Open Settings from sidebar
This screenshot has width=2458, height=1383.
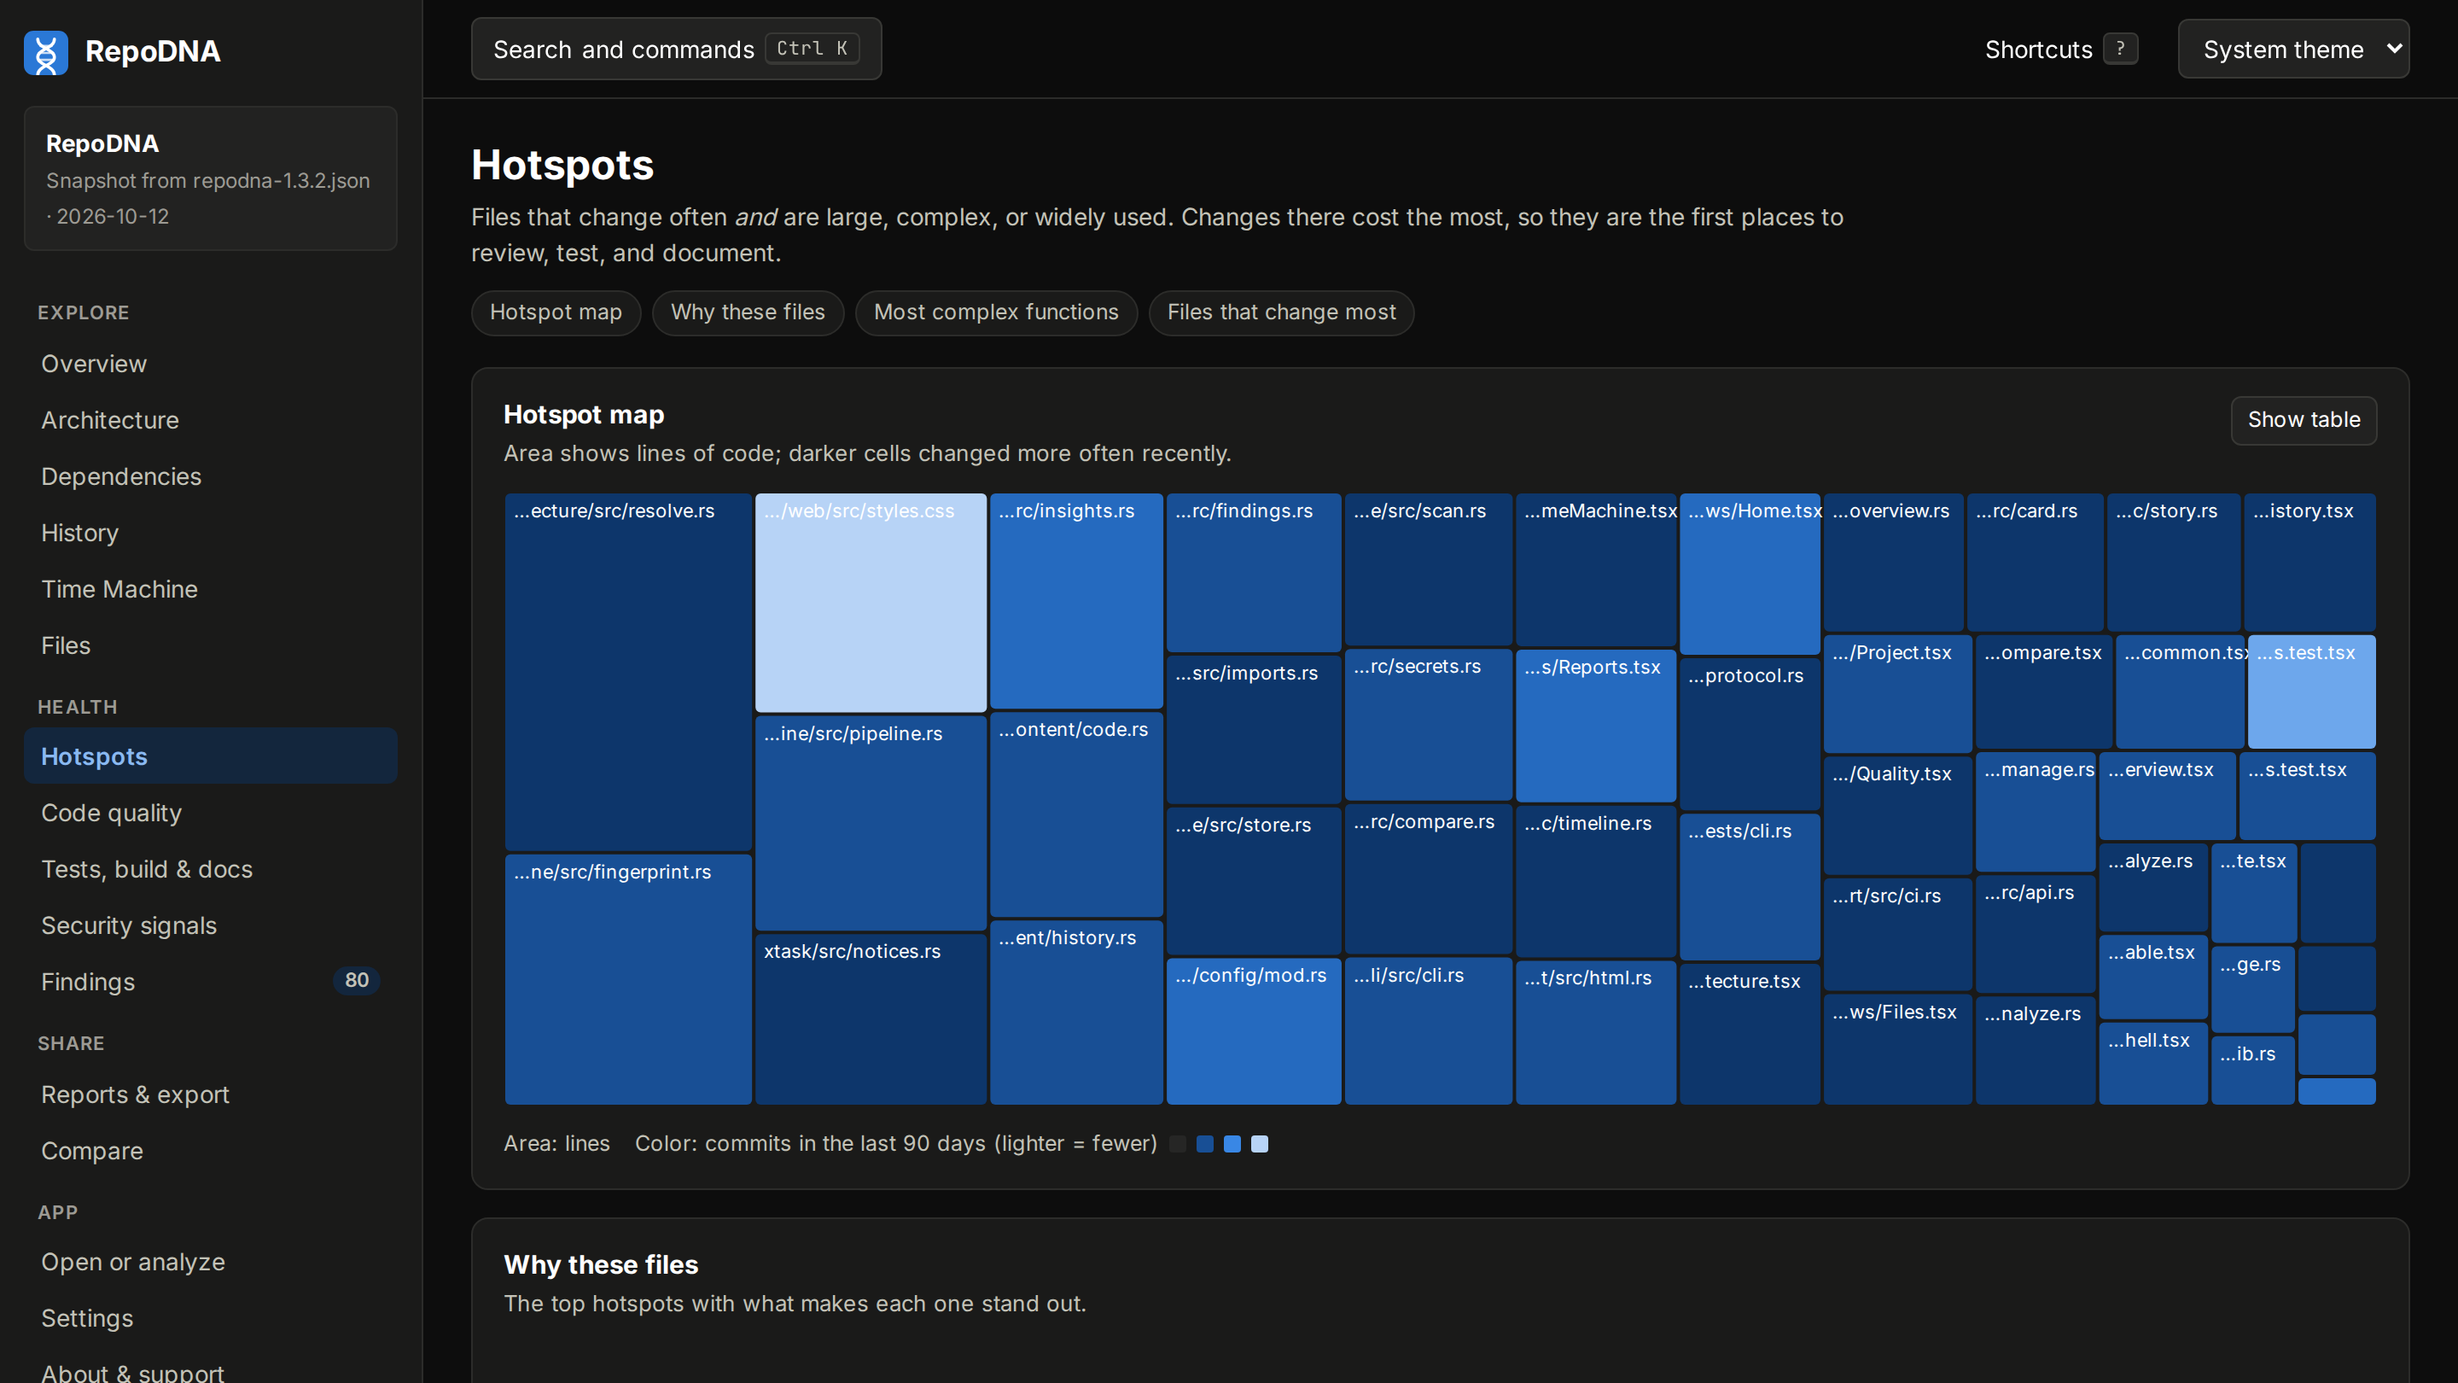210,1318
